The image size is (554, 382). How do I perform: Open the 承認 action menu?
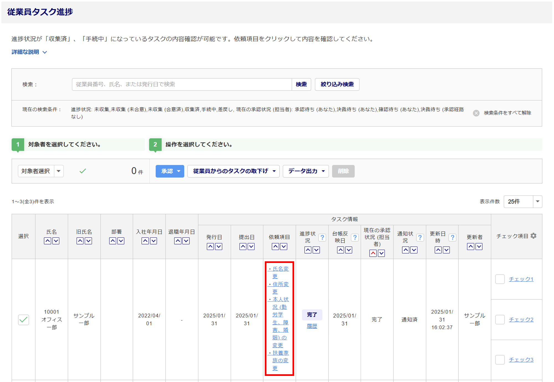point(170,171)
